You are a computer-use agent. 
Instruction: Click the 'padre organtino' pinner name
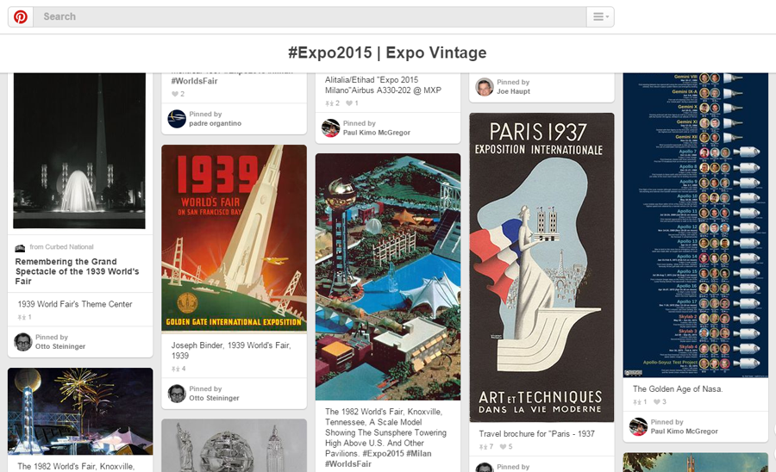(x=216, y=123)
